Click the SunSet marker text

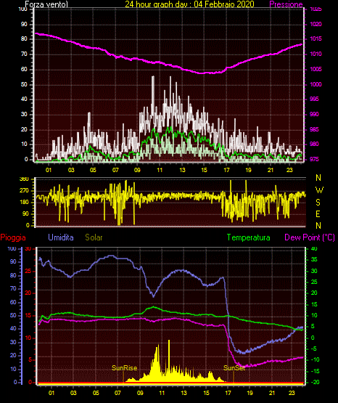tap(234, 368)
